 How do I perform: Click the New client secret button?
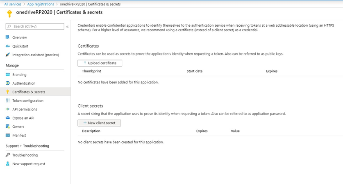(x=99, y=123)
